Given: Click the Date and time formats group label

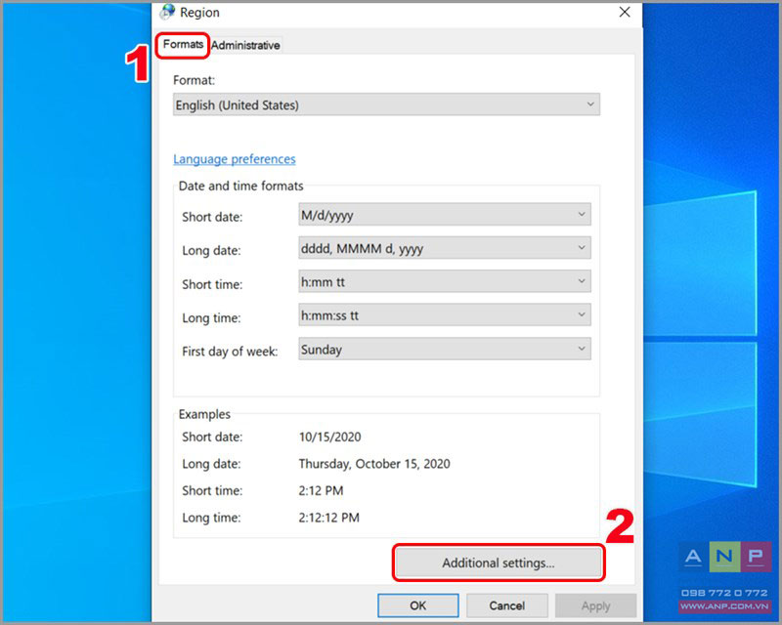Looking at the screenshot, I should coord(240,186).
